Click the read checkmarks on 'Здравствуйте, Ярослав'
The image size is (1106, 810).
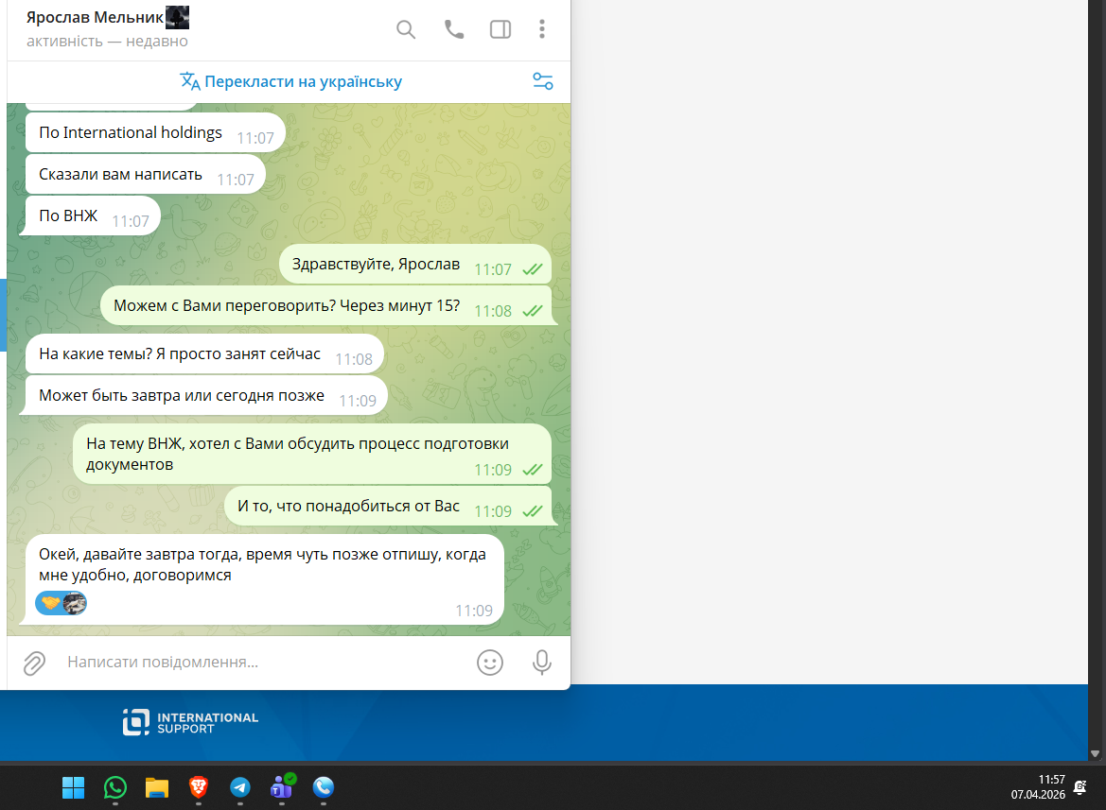click(x=533, y=269)
